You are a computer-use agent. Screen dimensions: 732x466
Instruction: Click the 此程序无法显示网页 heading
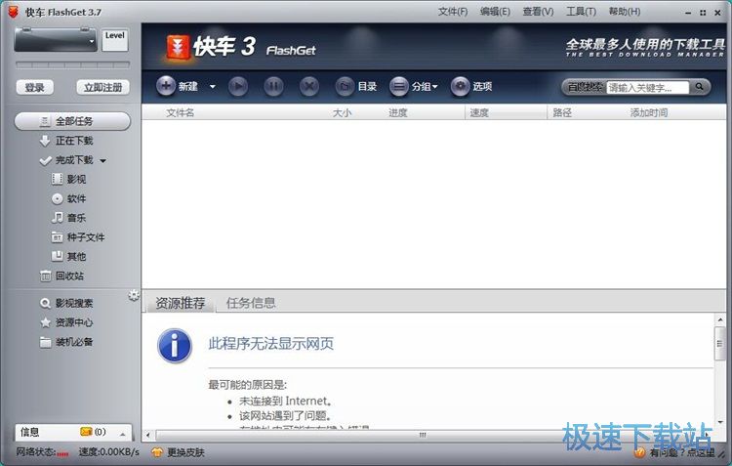point(270,344)
